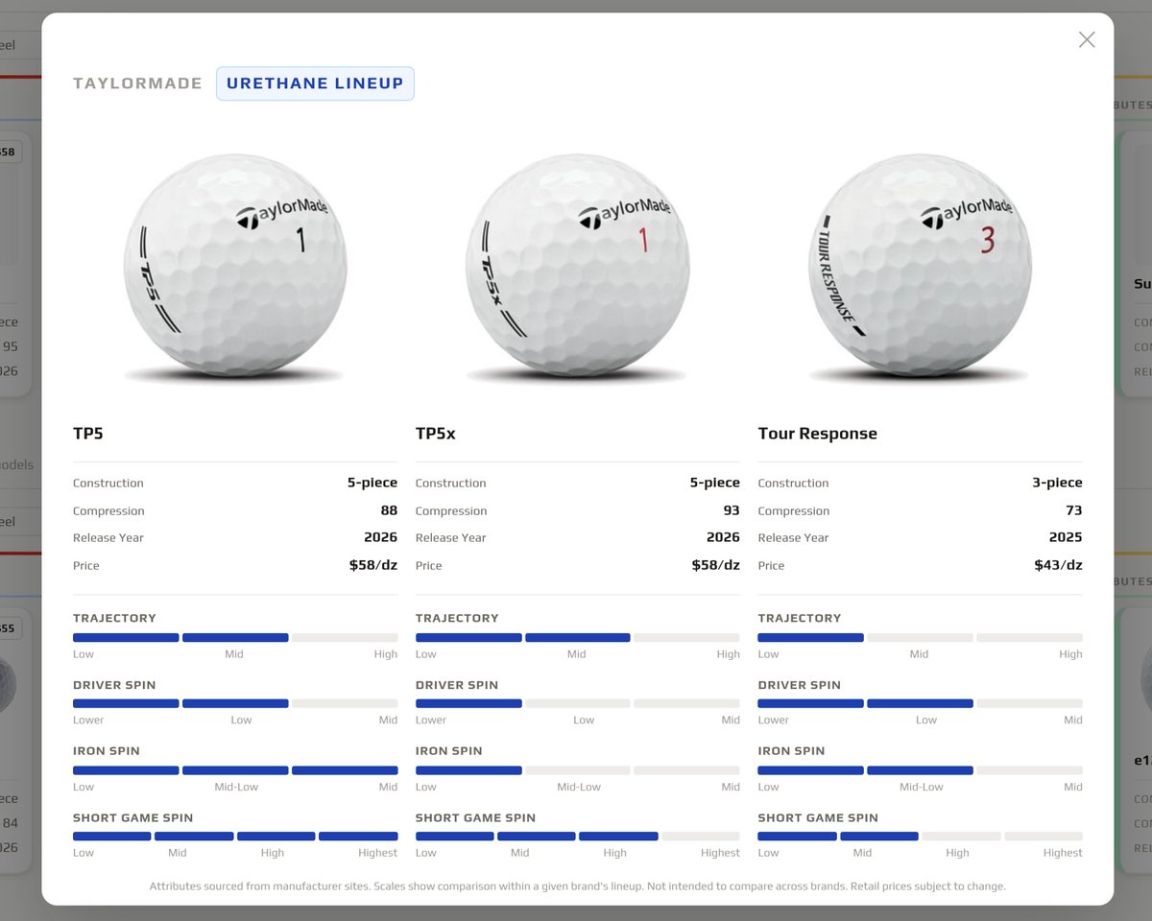The width and height of the screenshot is (1152, 921).
Task: Click the 'Highest' label under TP5 Short Game Spin
Action: point(377,853)
